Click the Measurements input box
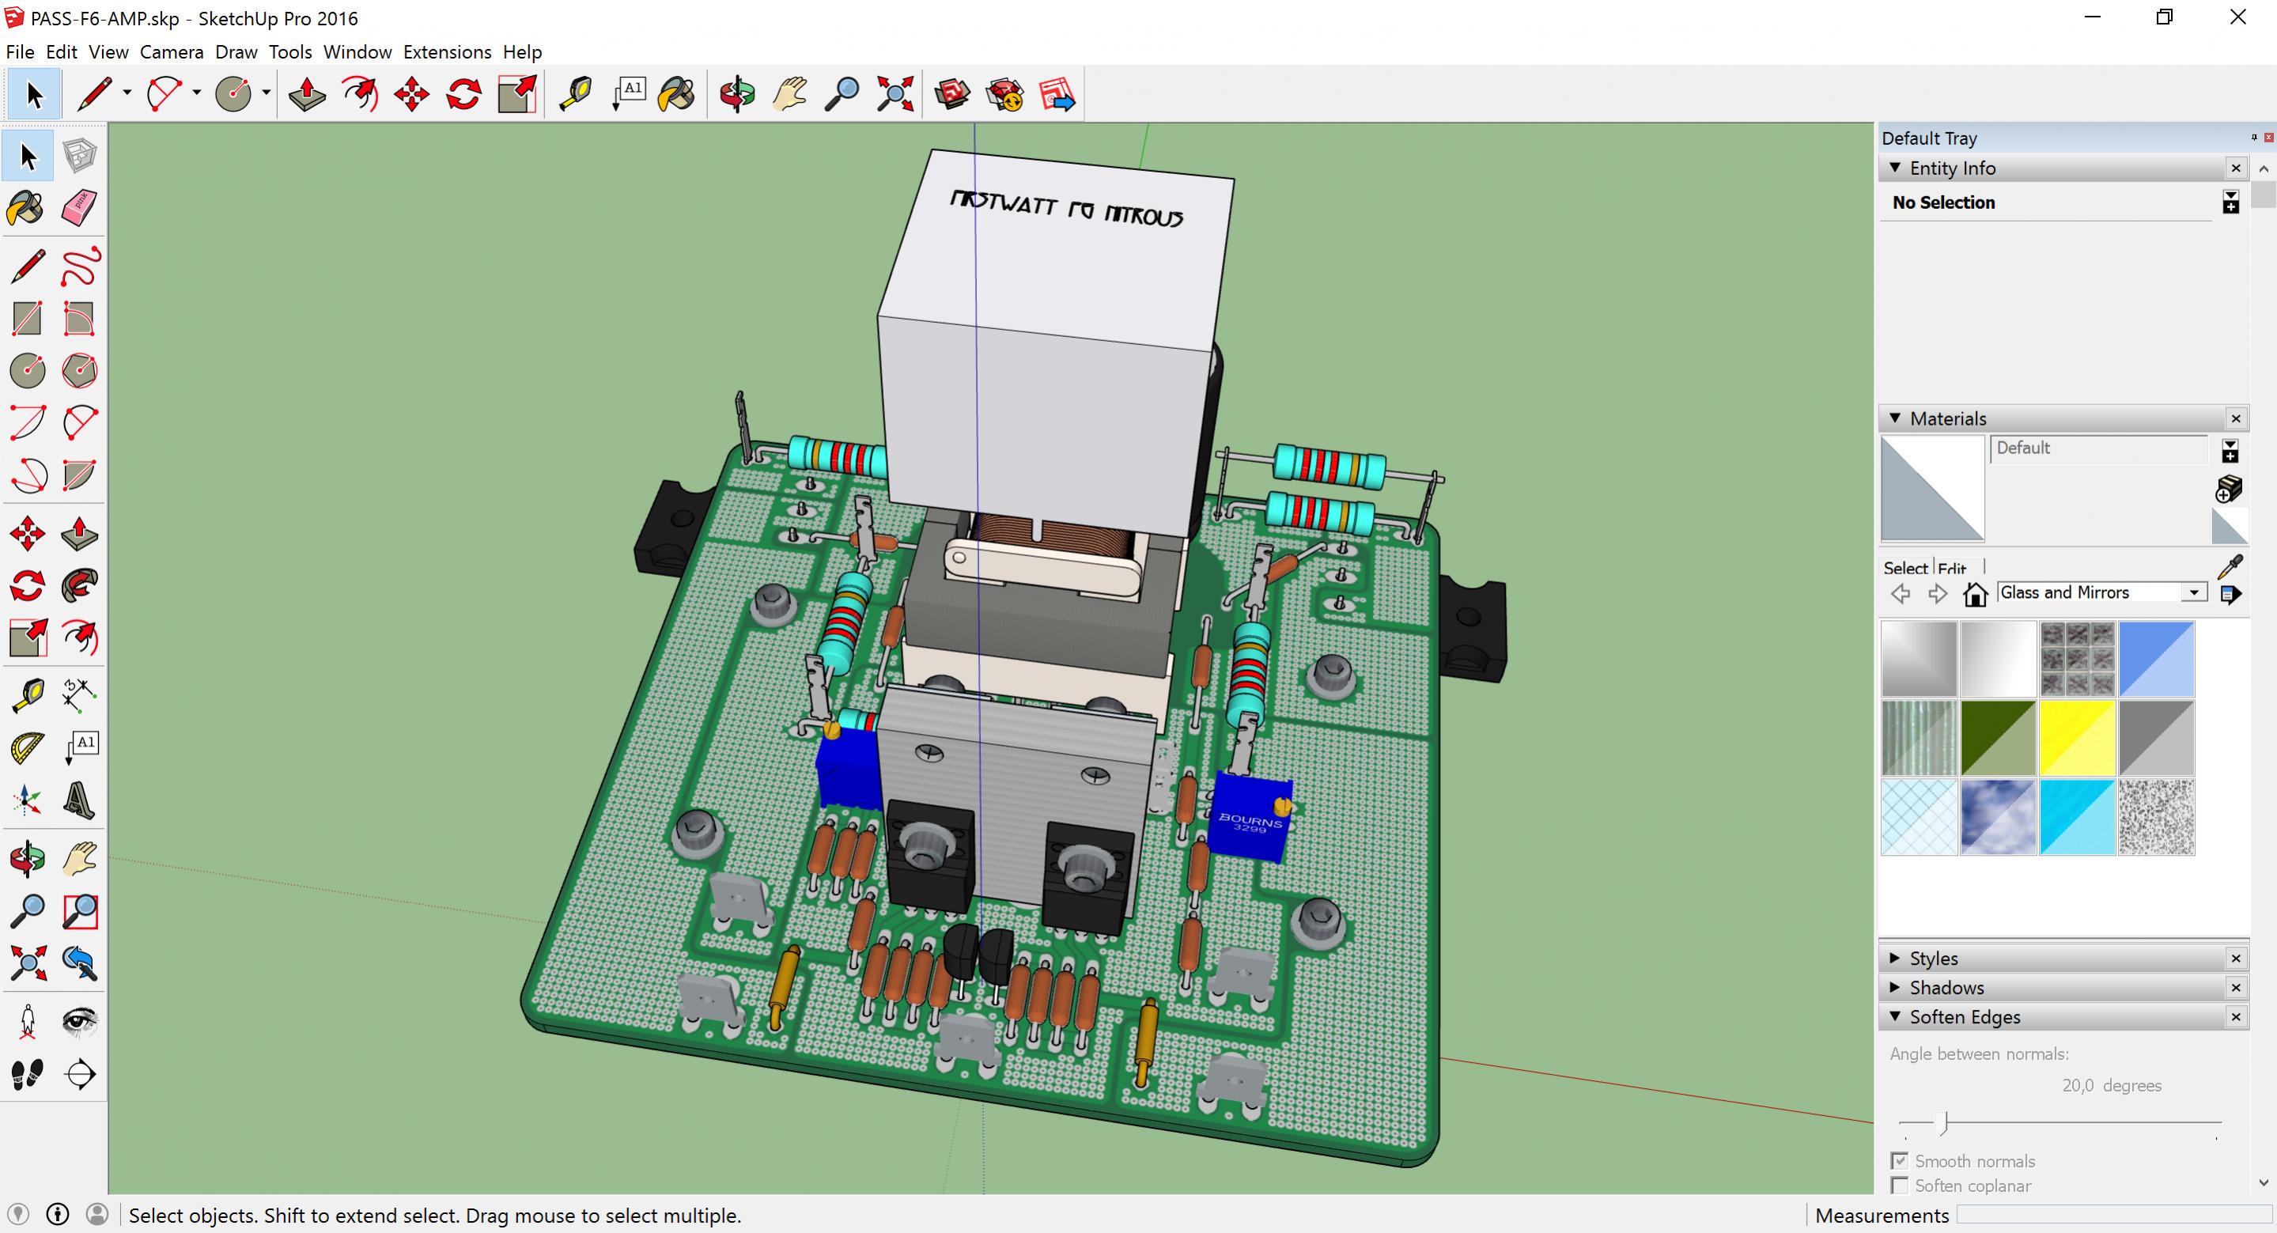The height and width of the screenshot is (1233, 2277). [x=2115, y=1216]
